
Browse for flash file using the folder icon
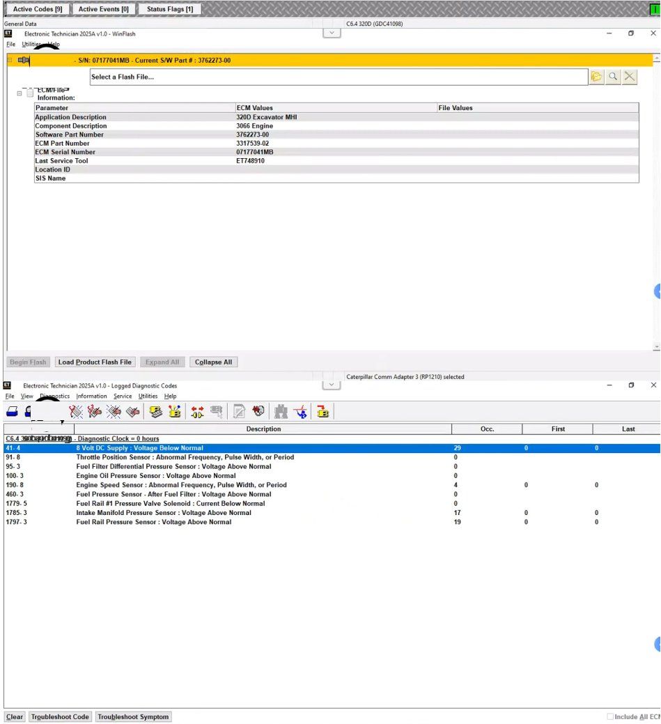tap(596, 77)
